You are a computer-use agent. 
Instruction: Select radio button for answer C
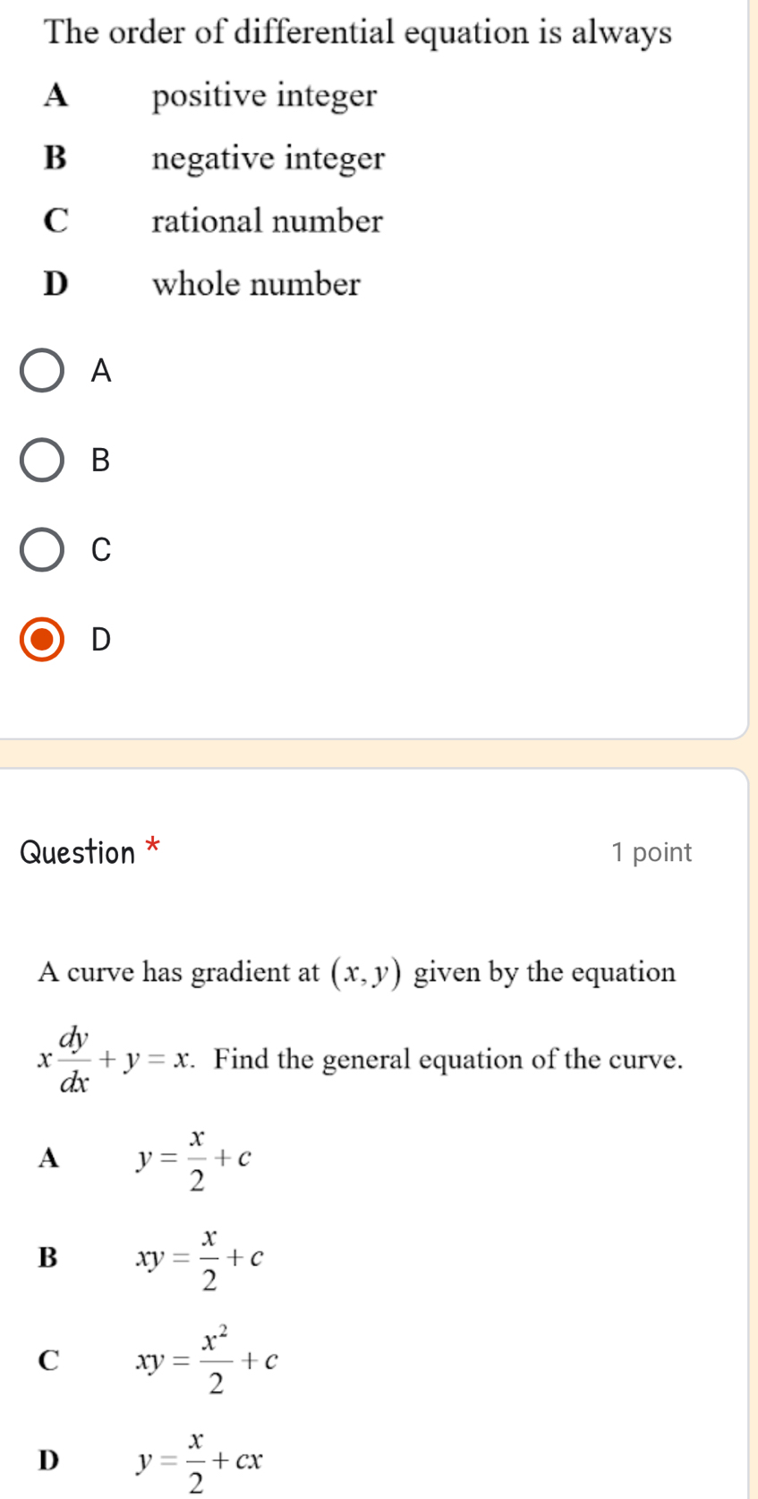[x=42, y=549]
